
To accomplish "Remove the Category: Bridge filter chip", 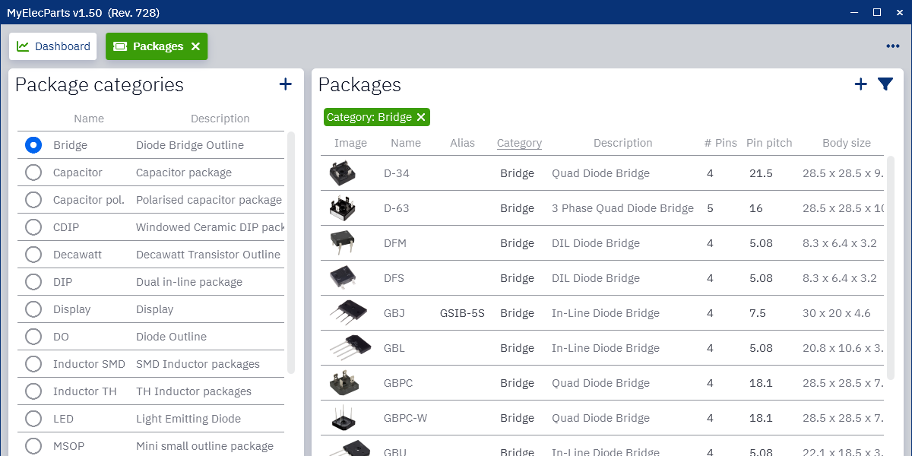I will [422, 118].
